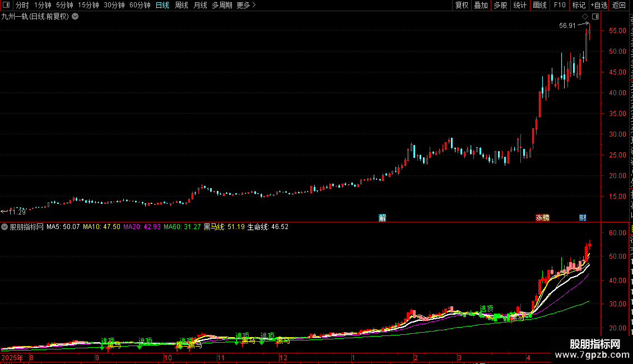Viewport: 633px width, 364px height.
Task: Click the diamond icon above the chart
Action: pyautogui.click(x=585, y=17)
